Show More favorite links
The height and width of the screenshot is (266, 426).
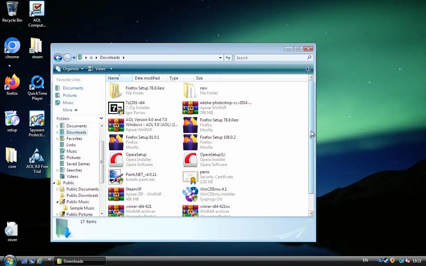coord(70,110)
